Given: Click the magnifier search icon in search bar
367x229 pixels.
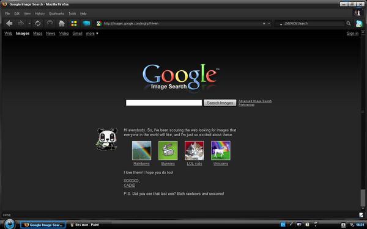Looking at the screenshot, I should 349,23.
